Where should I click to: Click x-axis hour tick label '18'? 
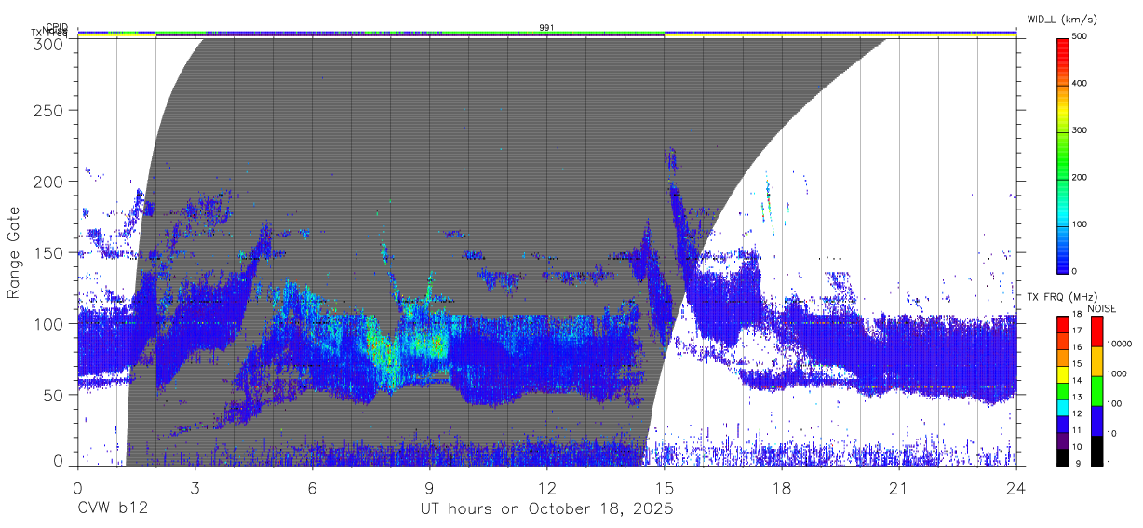782,489
